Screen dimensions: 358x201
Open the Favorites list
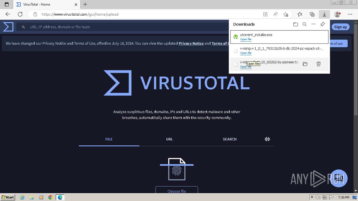(300, 14)
